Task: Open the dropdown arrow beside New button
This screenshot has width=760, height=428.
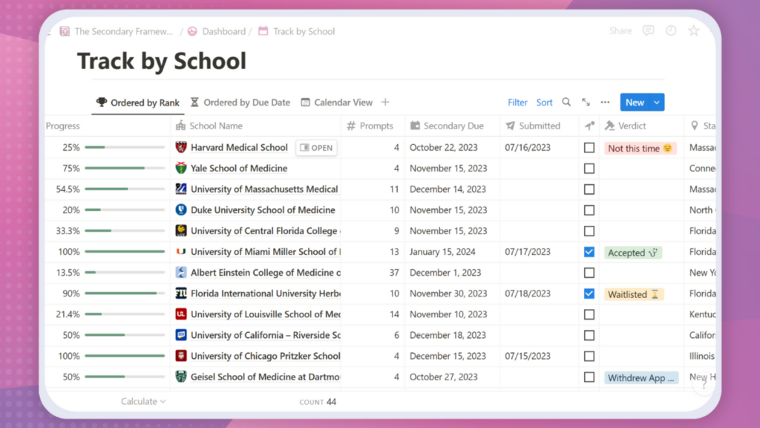Action: coord(657,103)
